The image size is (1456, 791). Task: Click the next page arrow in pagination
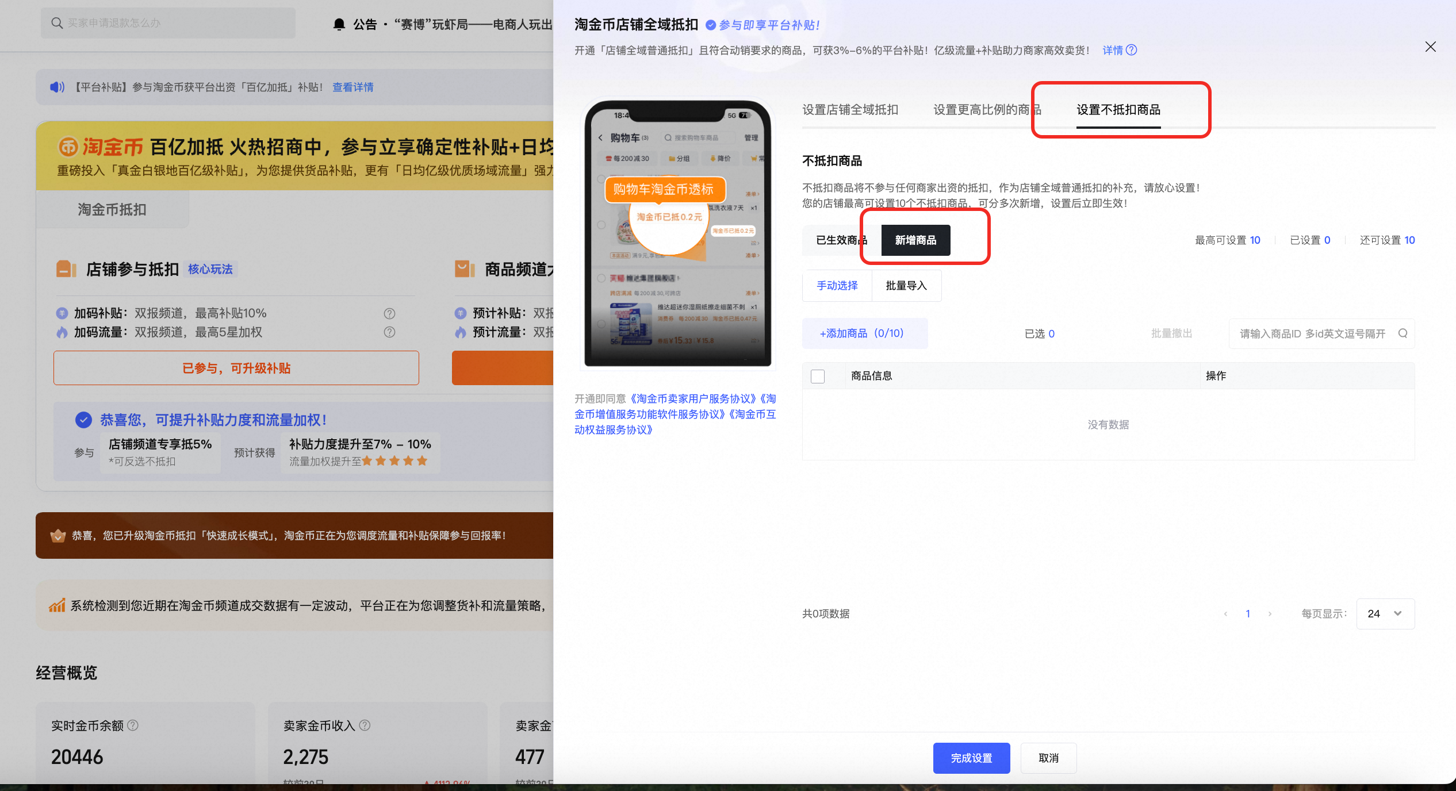pyautogui.click(x=1270, y=614)
